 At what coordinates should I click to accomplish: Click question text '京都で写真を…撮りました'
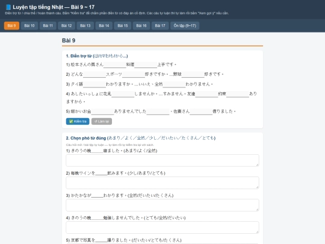coord(124,240)
